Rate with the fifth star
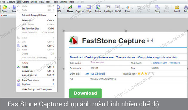 pyautogui.click(x=152, y=73)
